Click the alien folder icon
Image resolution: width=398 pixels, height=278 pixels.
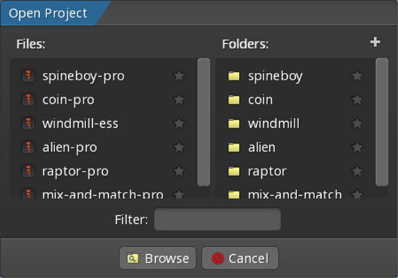(x=233, y=148)
